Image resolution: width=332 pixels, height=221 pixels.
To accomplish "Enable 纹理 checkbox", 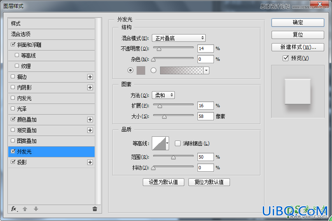I will (17, 66).
